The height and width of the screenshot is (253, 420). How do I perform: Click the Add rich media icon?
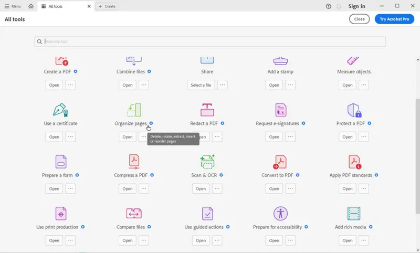click(353, 214)
